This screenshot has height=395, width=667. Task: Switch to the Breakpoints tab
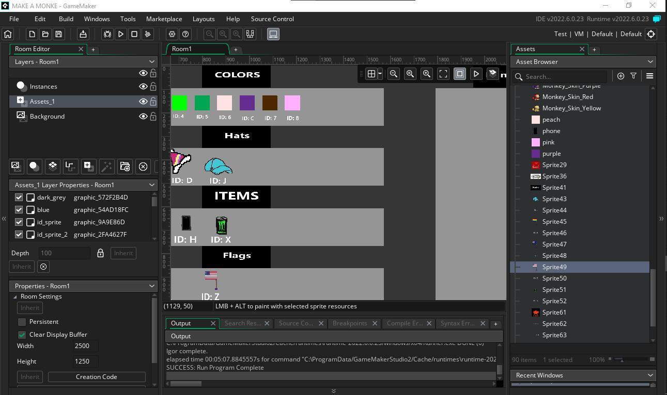(x=350, y=323)
